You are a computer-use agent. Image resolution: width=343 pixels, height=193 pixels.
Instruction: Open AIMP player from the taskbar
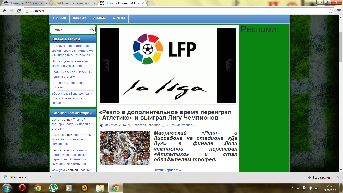85,188
